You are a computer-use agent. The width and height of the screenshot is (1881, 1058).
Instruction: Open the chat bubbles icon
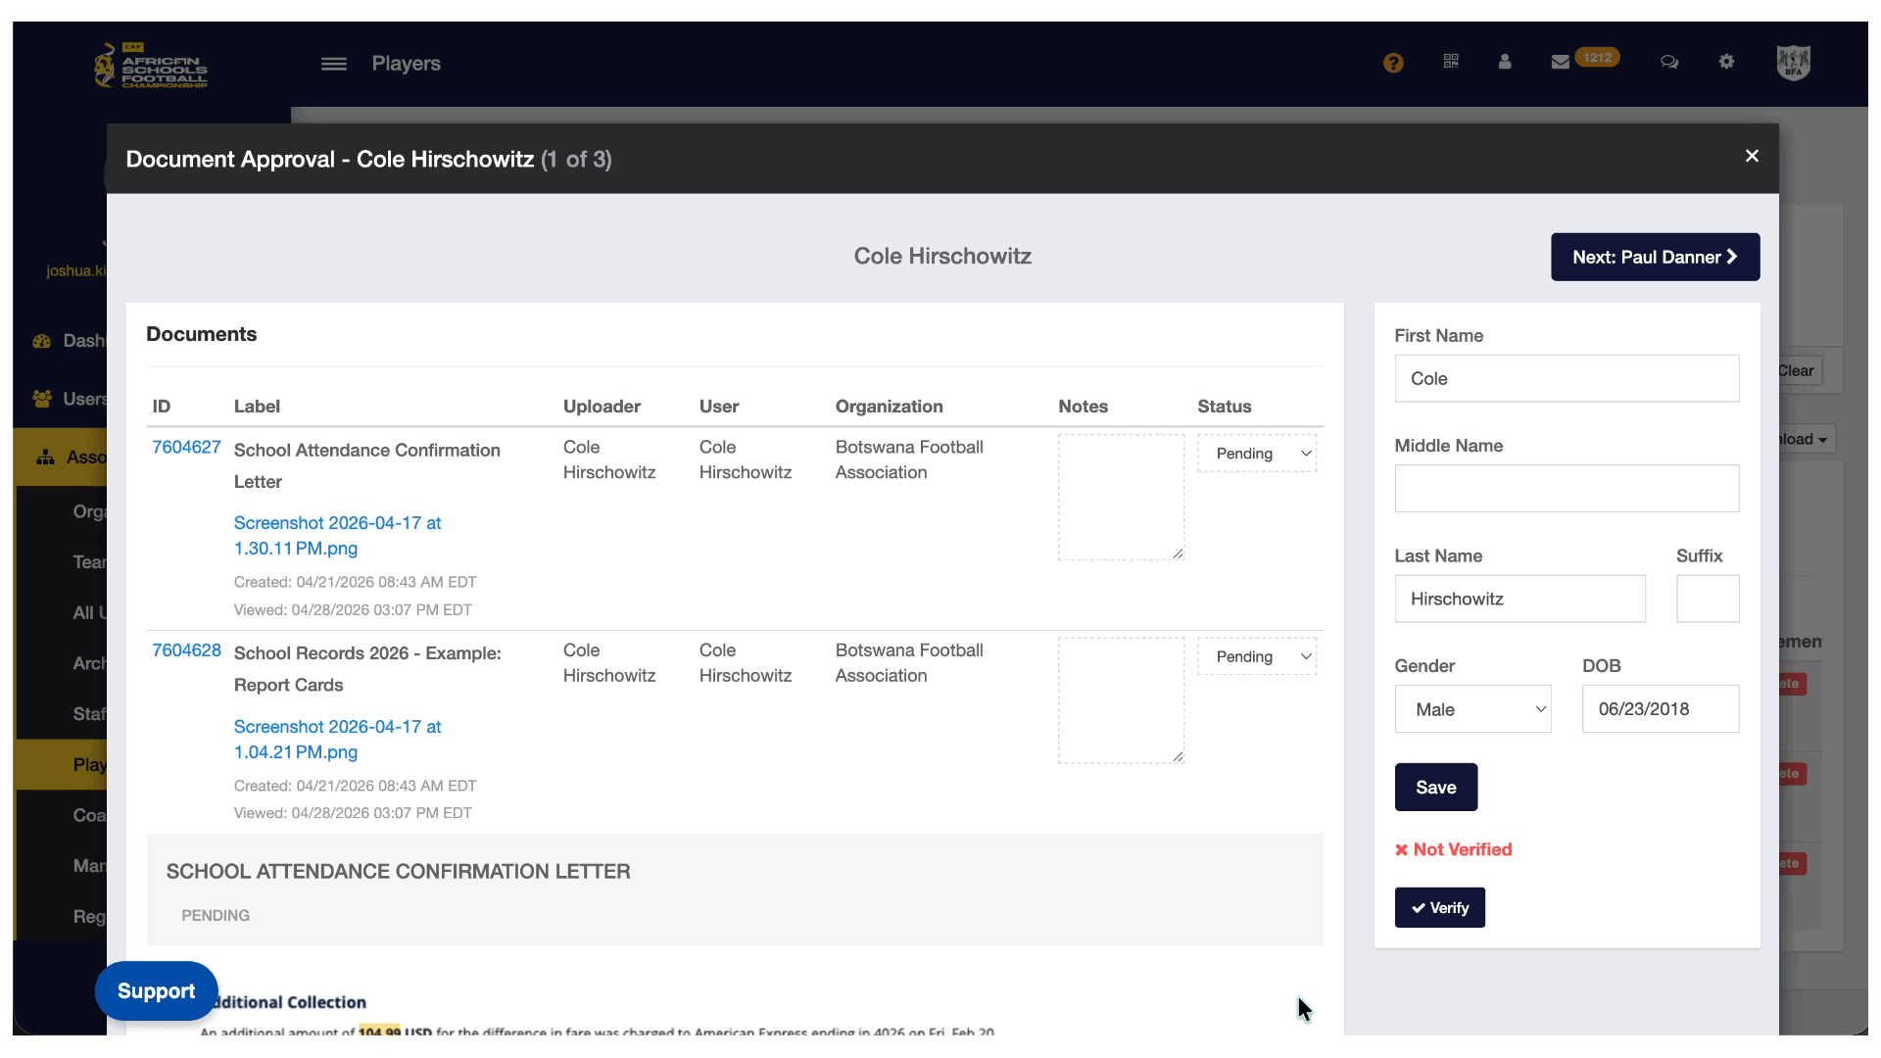[1669, 62]
